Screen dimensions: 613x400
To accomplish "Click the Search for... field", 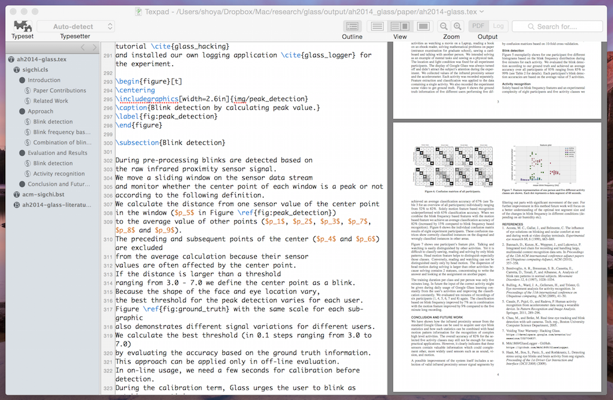I will tap(557, 26).
